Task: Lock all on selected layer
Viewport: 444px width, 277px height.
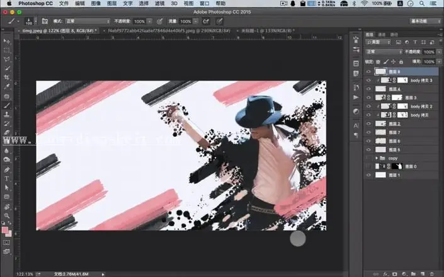Action: click(x=401, y=62)
